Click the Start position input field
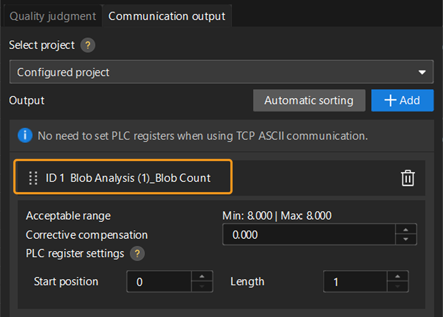This screenshot has height=317, width=443. click(x=159, y=282)
